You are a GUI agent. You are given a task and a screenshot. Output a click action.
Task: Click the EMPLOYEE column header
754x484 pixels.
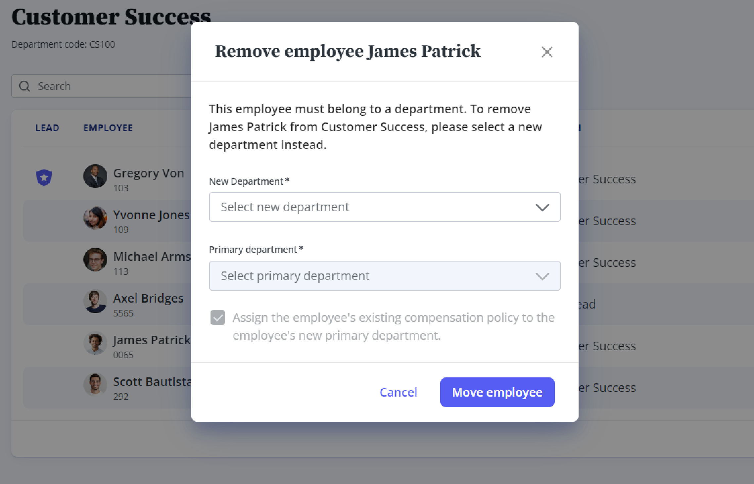pos(108,128)
